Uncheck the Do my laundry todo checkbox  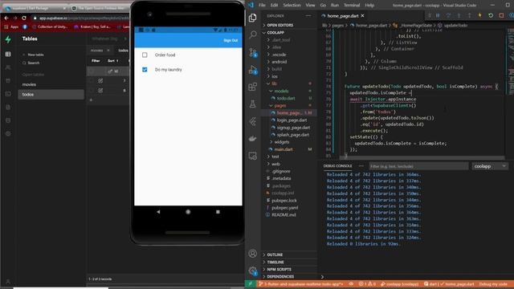145,70
